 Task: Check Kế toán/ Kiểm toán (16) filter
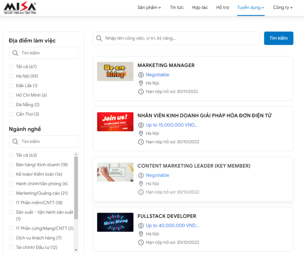[11, 174]
